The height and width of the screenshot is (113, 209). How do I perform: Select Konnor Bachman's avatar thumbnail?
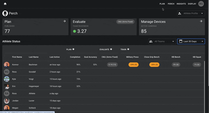click(7, 65)
